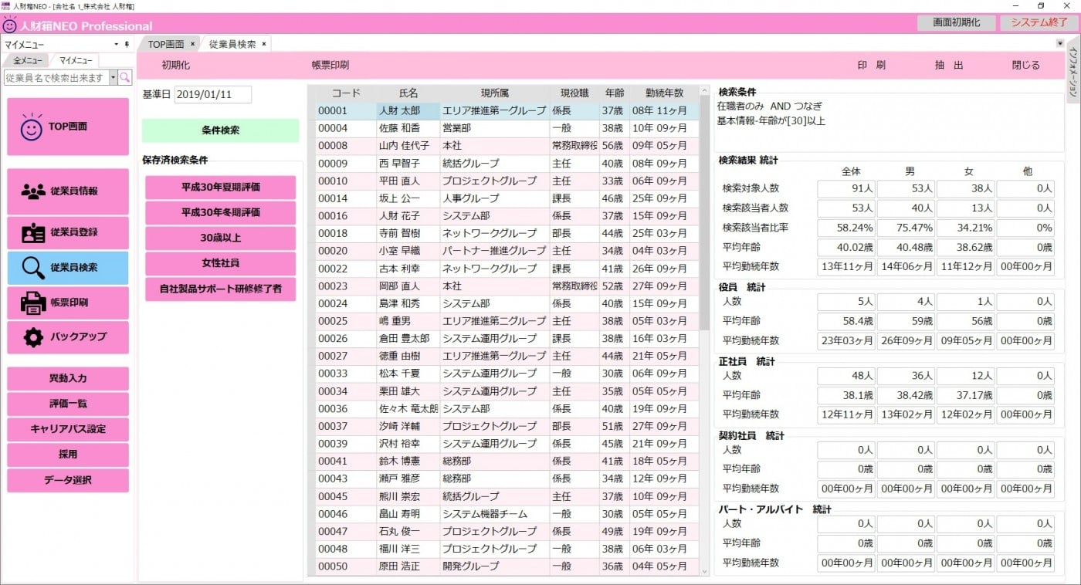Open バックアップ gear button in sidebar

click(x=68, y=336)
